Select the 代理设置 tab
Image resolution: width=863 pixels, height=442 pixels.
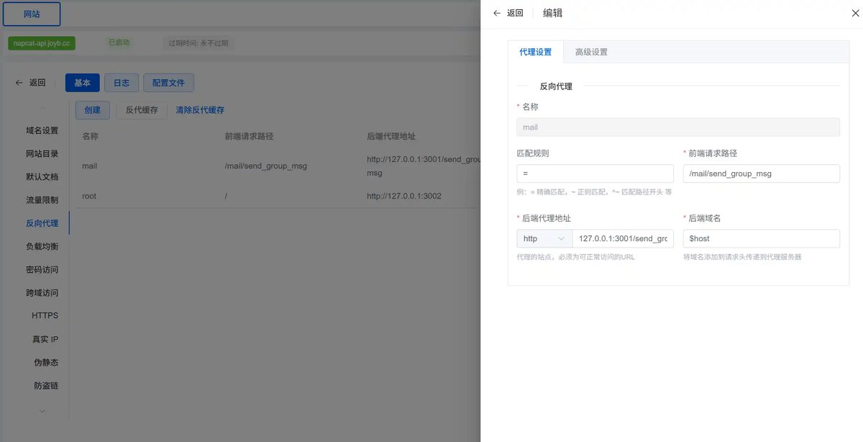pos(536,52)
